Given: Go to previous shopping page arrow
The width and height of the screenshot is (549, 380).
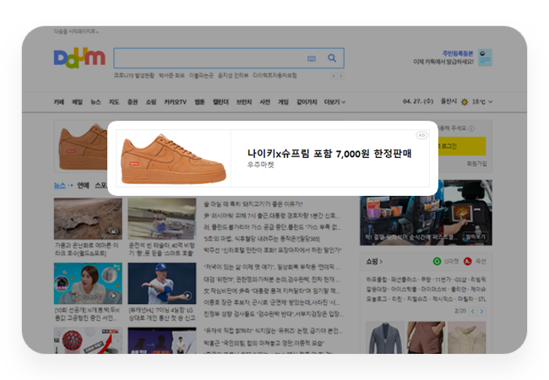Looking at the screenshot, I should [x=473, y=311].
